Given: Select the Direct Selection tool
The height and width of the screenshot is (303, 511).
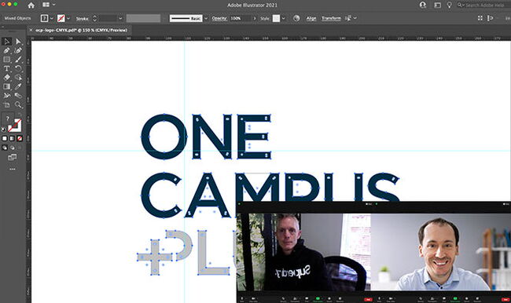Looking at the screenshot, I should point(18,42).
